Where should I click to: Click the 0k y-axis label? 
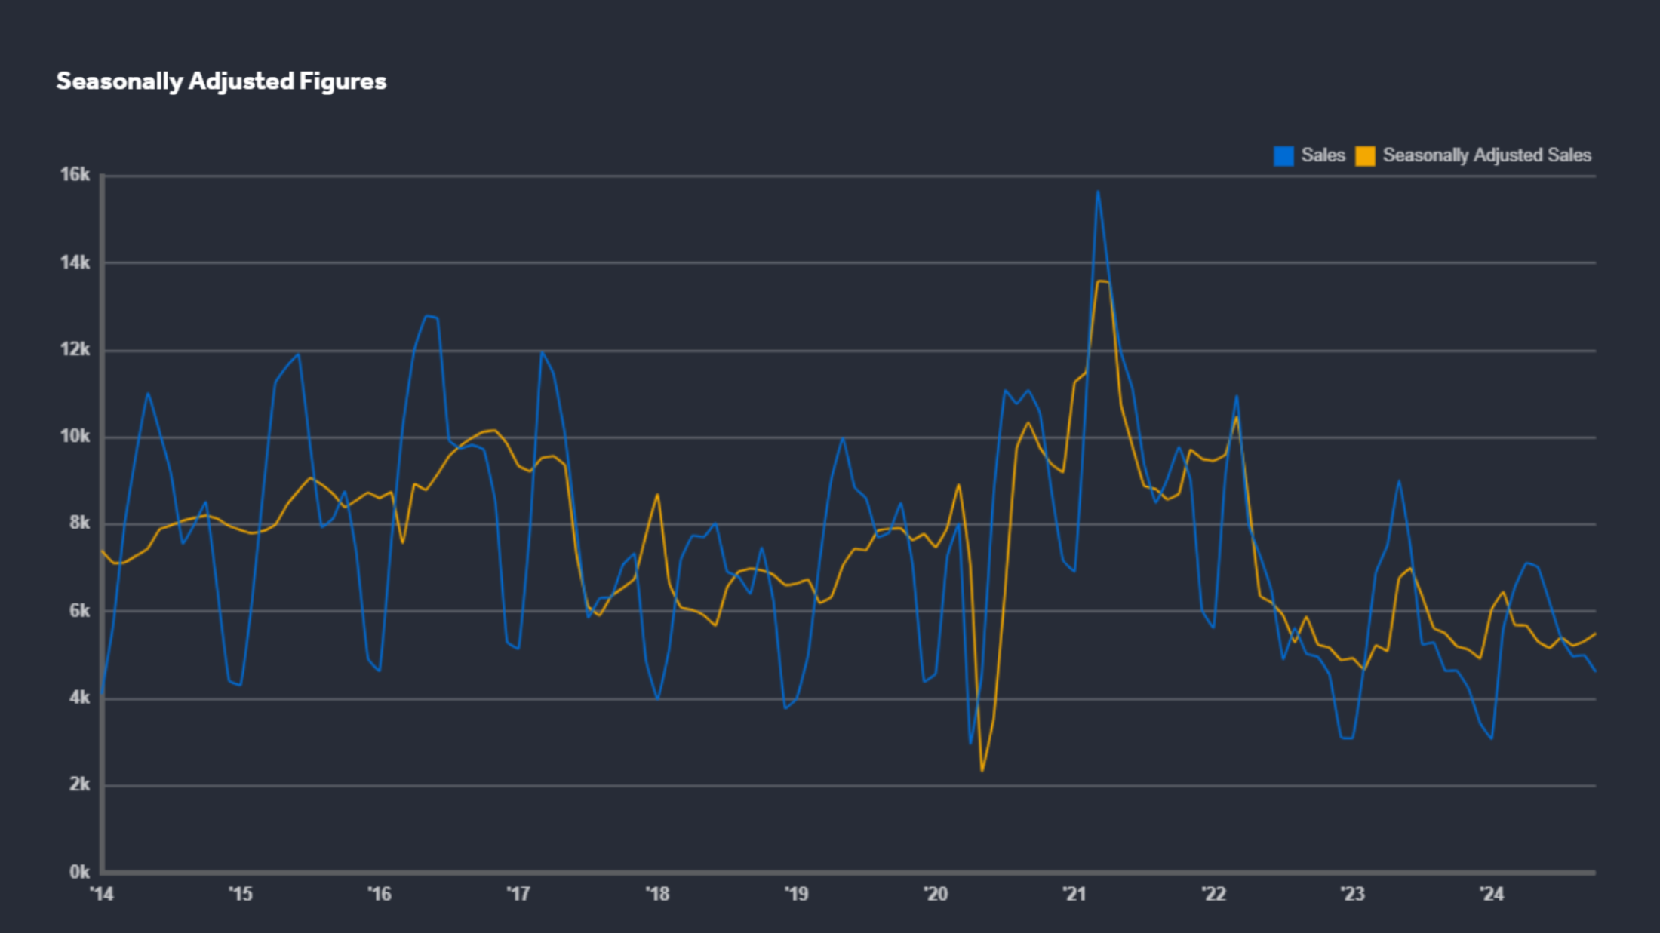pyautogui.click(x=79, y=873)
